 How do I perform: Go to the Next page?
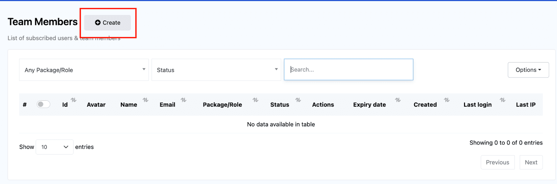click(x=531, y=162)
